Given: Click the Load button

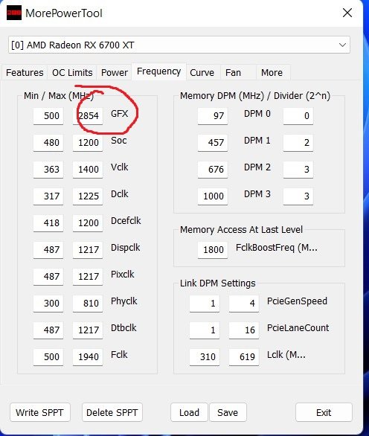Looking at the screenshot, I should (189, 412).
